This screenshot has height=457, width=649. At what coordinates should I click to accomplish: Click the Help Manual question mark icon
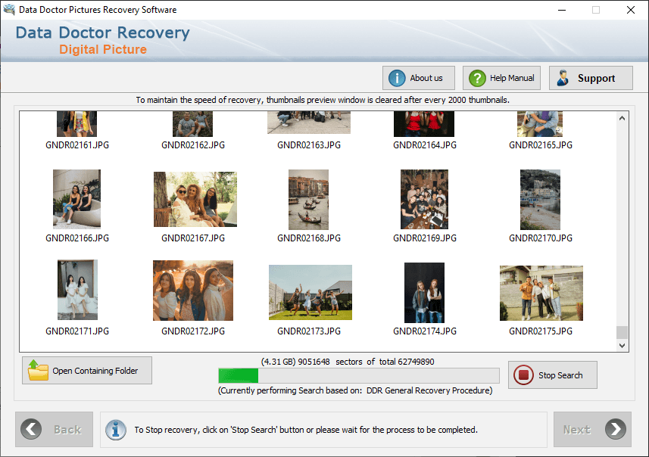(x=477, y=78)
